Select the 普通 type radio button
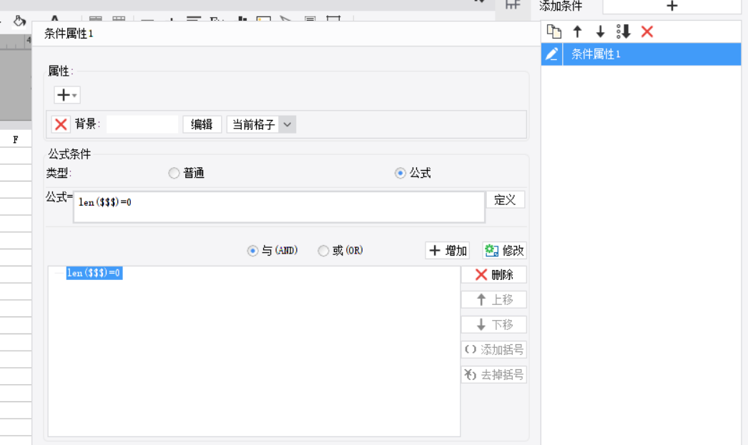 click(174, 173)
